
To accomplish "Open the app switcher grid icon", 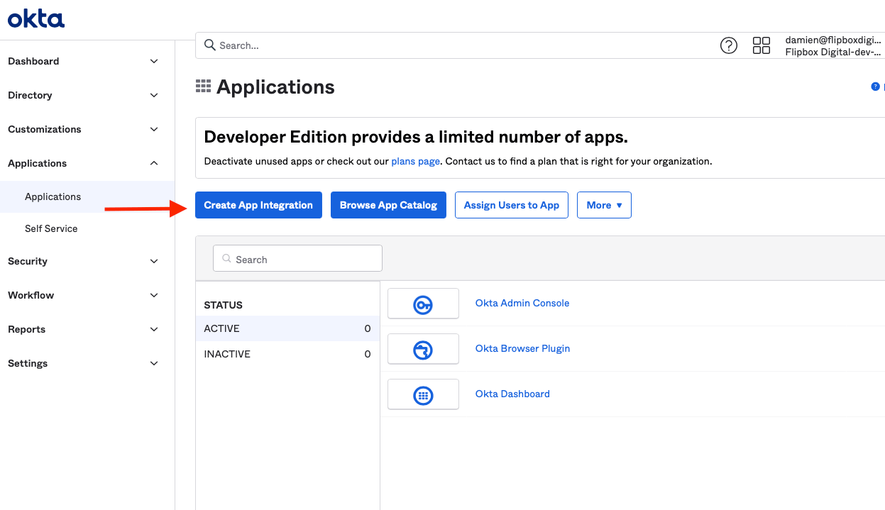I will coord(761,45).
